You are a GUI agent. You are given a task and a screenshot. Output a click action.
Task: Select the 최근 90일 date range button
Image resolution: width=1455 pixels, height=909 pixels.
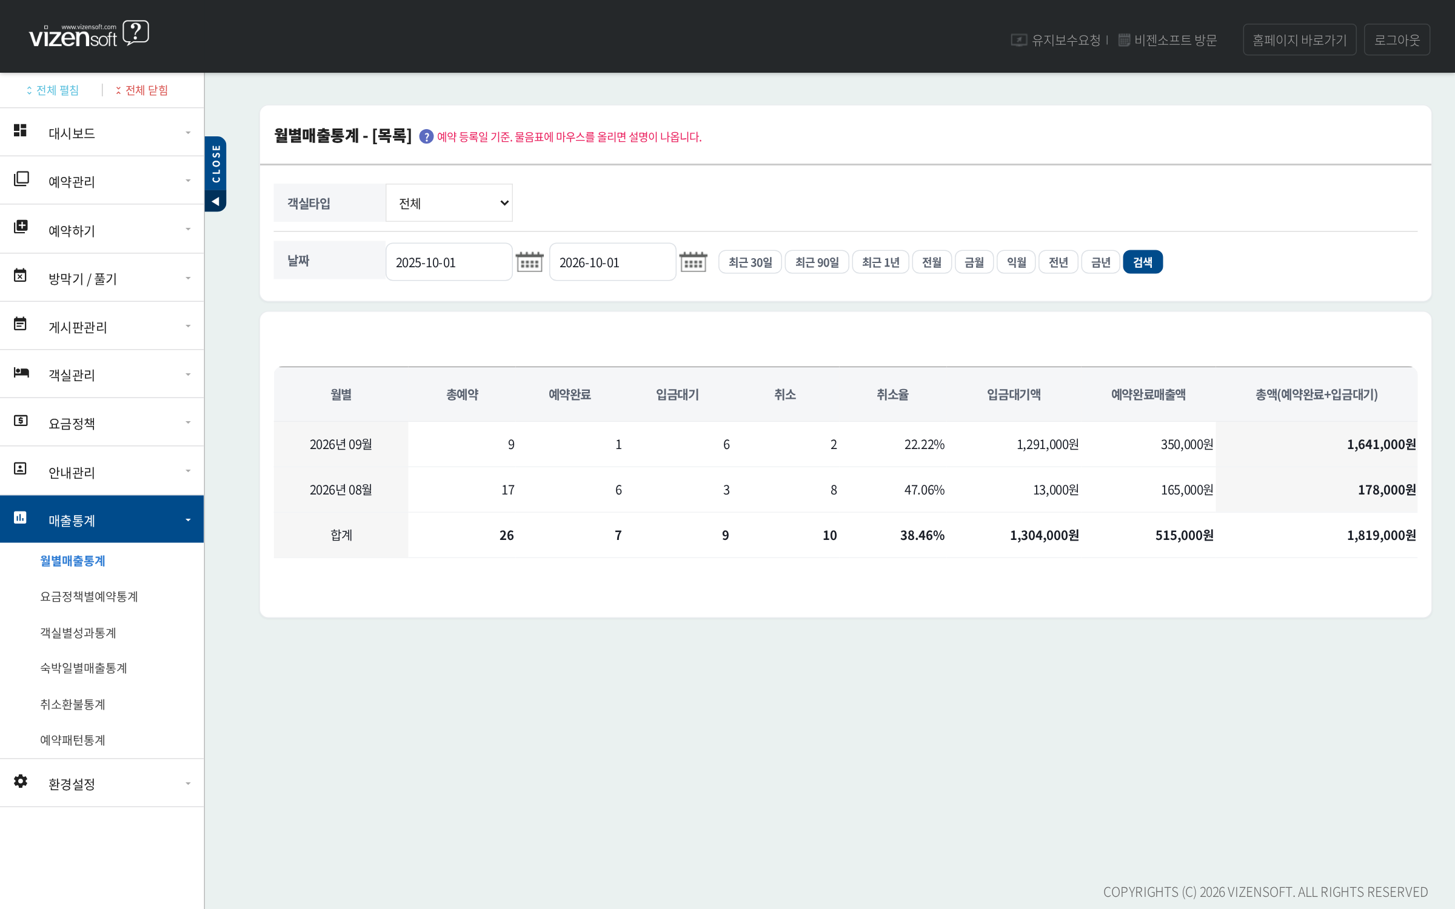[x=817, y=262]
